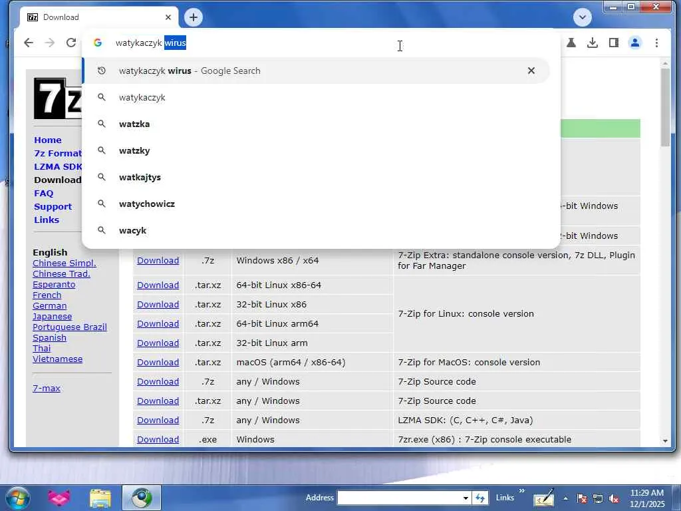681x511 pixels.
Task: Open the three-dot browser menu
Action: [656, 43]
